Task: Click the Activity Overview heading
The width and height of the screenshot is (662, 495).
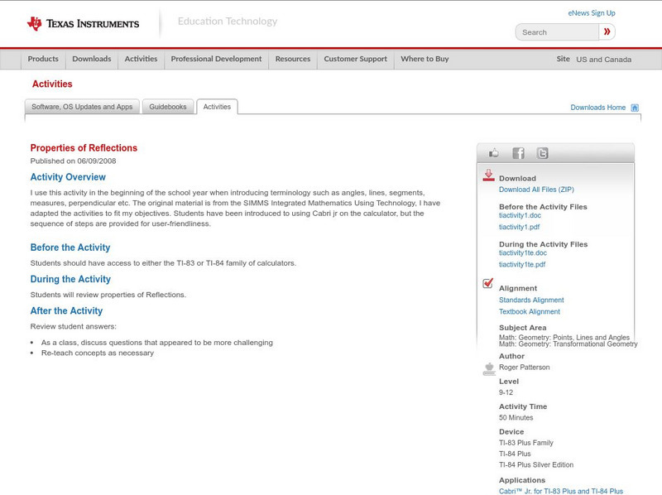Action: pyautogui.click(x=68, y=177)
